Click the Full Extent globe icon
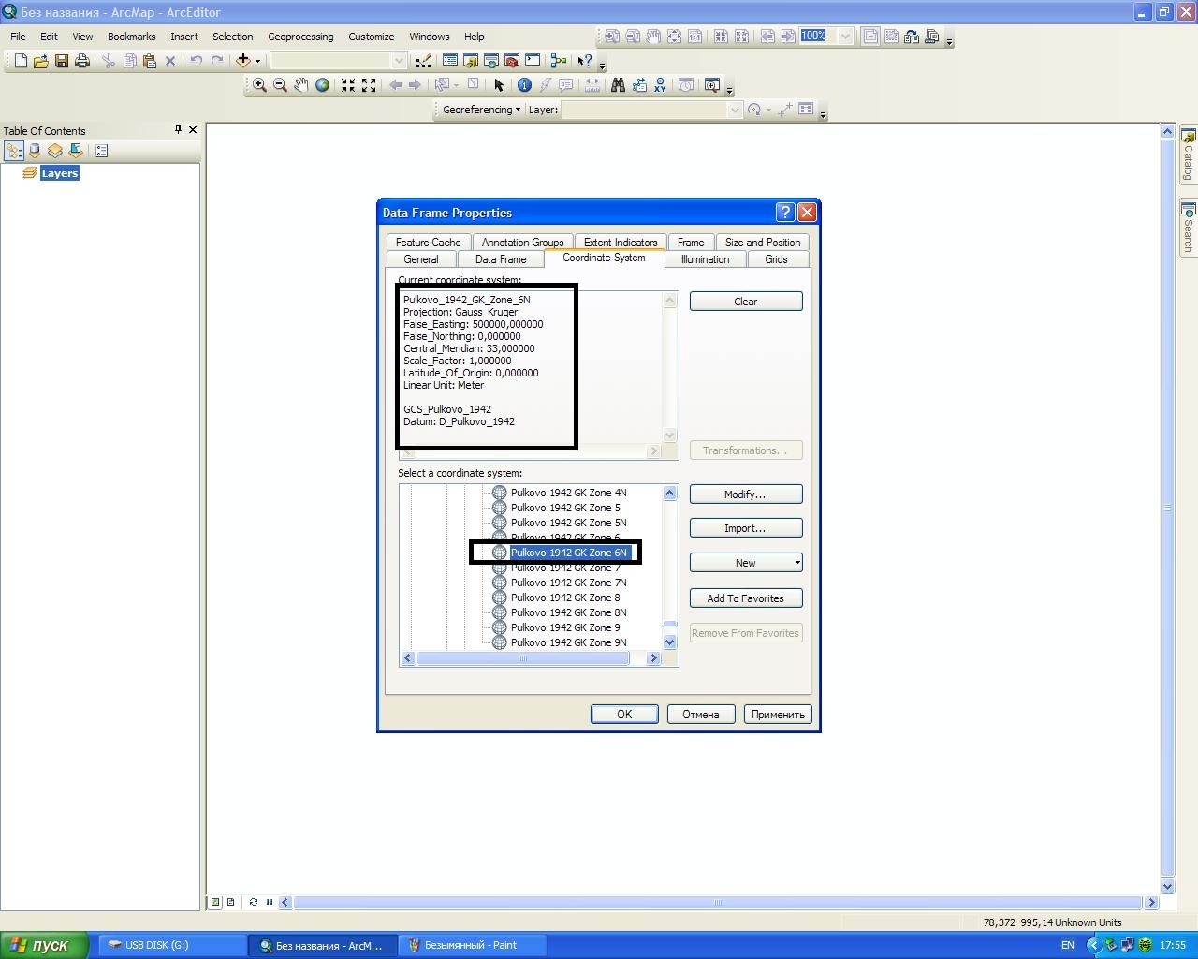The image size is (1198, 959). (322, 85)
